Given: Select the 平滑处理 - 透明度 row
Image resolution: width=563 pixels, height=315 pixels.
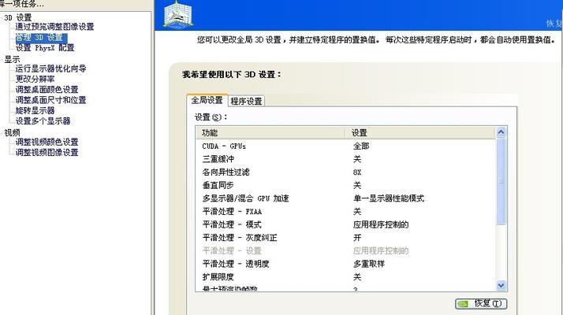Looking at the screenshot, I should (345, 264).
